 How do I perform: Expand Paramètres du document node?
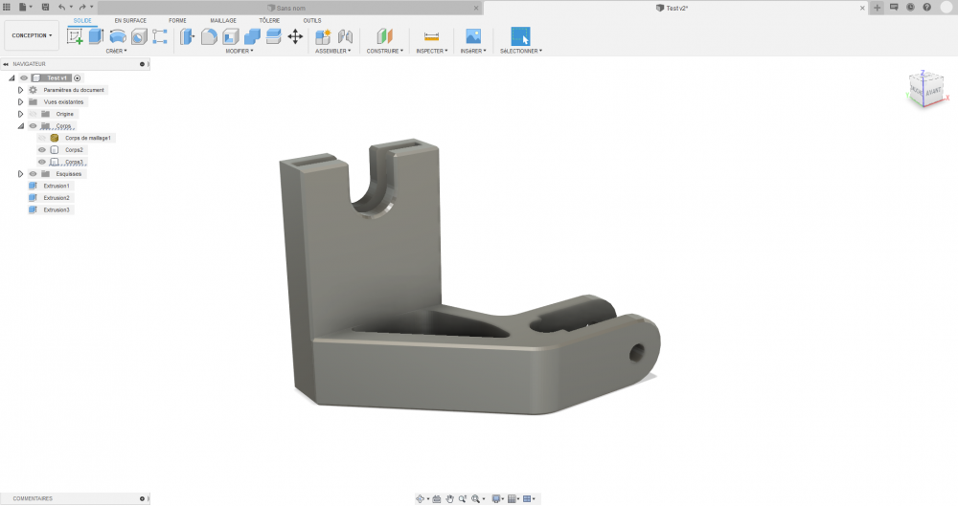[20, 90]
